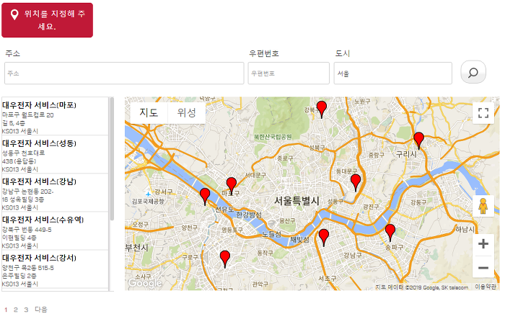
Task: Click map marker near 구리시
Action: click(x=418, y=140)
